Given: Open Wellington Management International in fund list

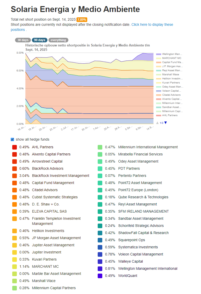Looking at the screenshot, I should point(148,268).
